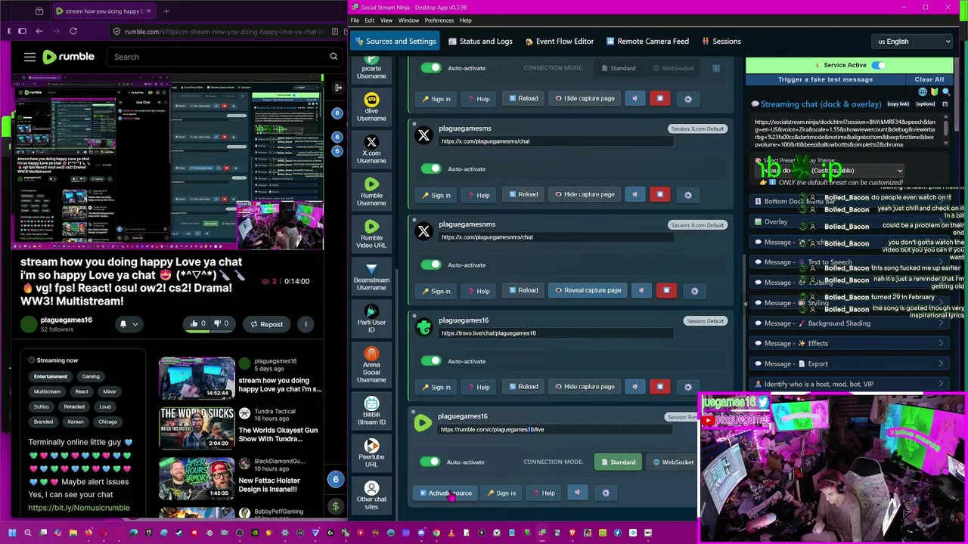
Task: Expand Message - Background Shading section
Action: pyautogui.click(x=849, y=323)
